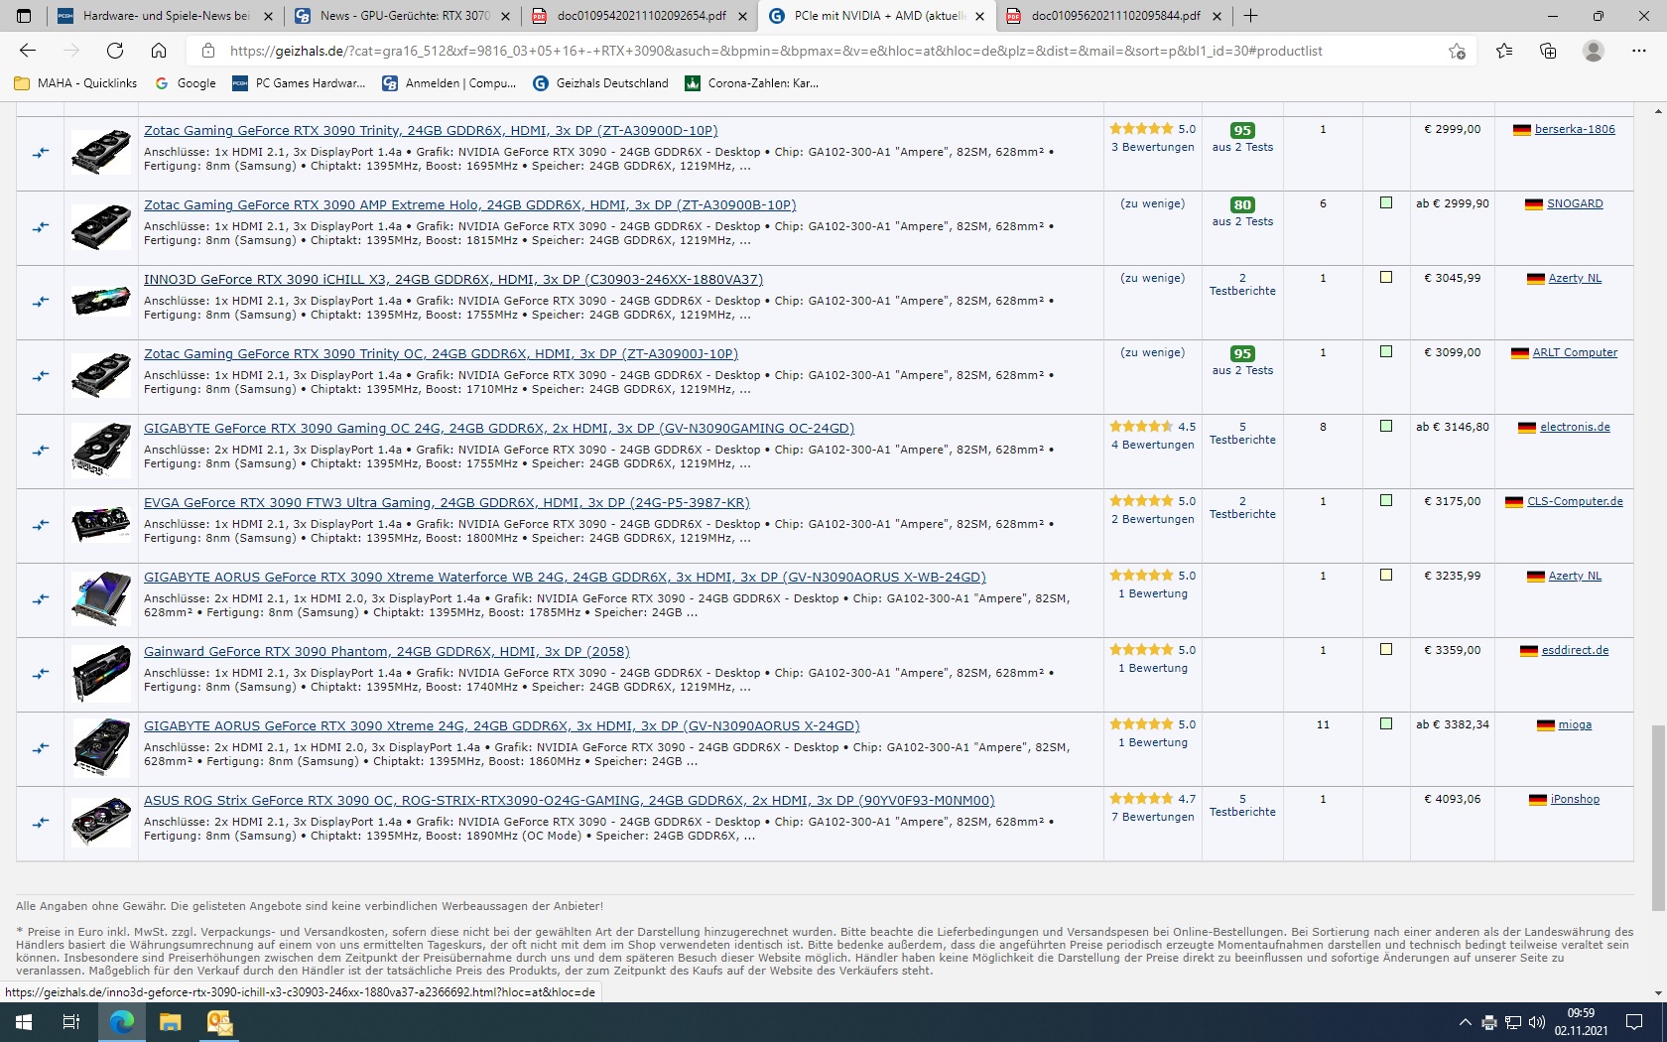Click the compare arrows icon for EVGA FTW3 Ultra

pos(41,525)
